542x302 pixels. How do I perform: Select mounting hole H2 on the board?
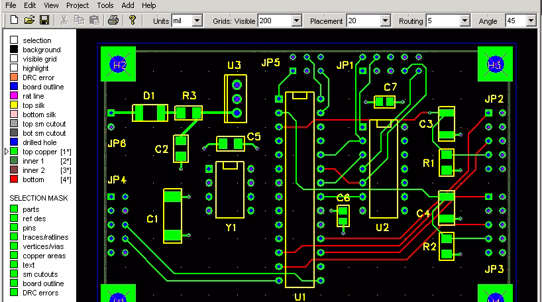118,64
